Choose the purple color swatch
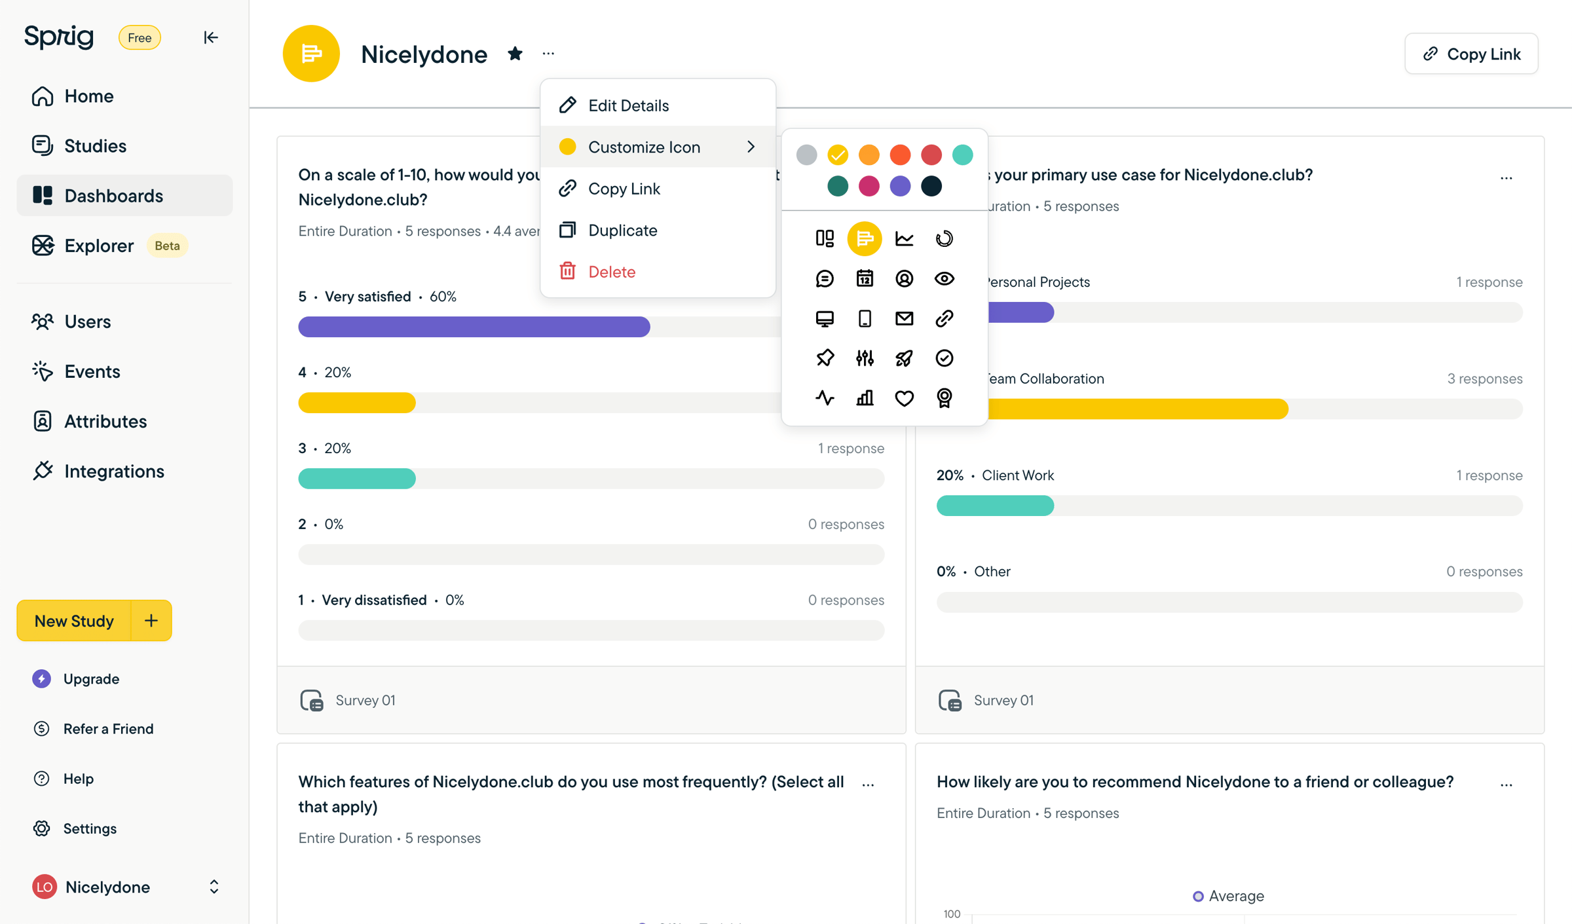 click(x=900, y=186)
